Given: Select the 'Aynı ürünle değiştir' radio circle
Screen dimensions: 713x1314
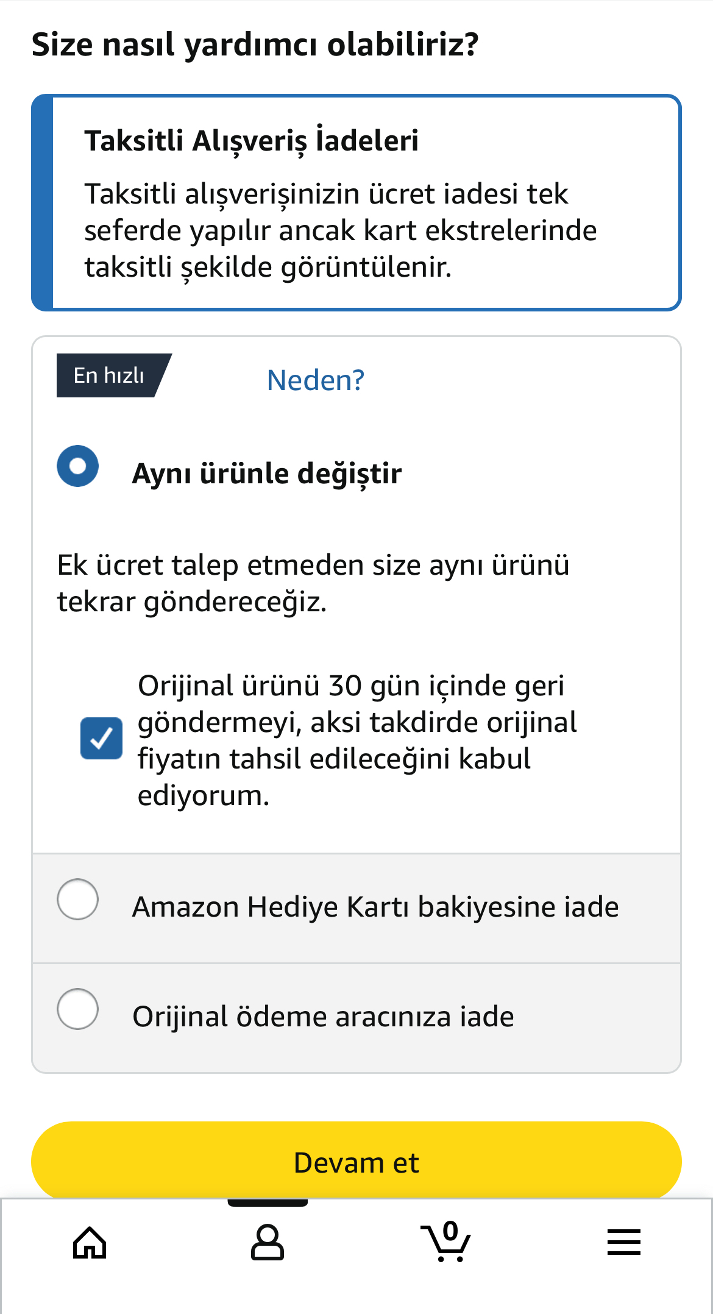Looking at the screenshot, I should (x=78, y=466).
